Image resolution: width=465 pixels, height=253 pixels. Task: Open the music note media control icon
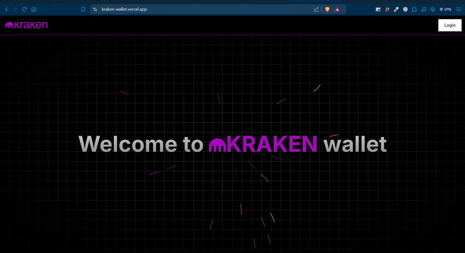423,9
